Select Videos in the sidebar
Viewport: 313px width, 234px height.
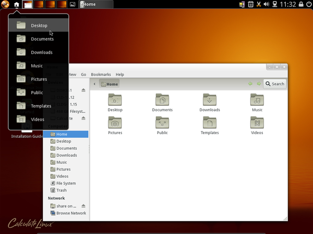[66, 176]
